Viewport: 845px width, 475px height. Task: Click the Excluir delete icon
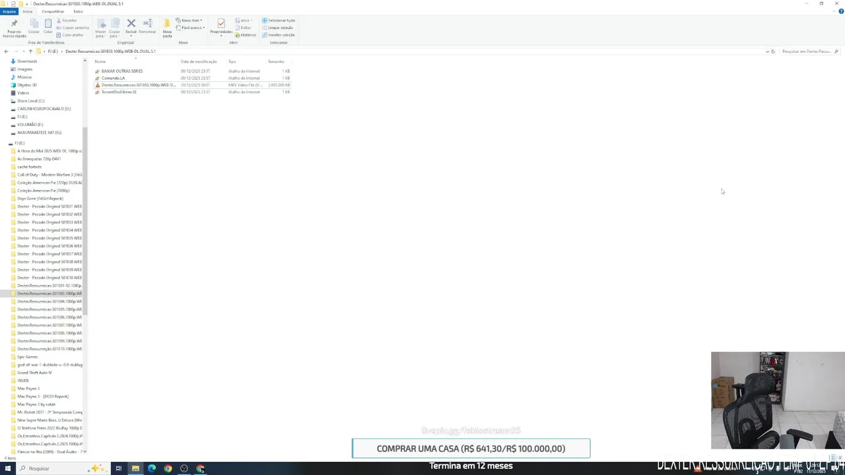(131, 26)
